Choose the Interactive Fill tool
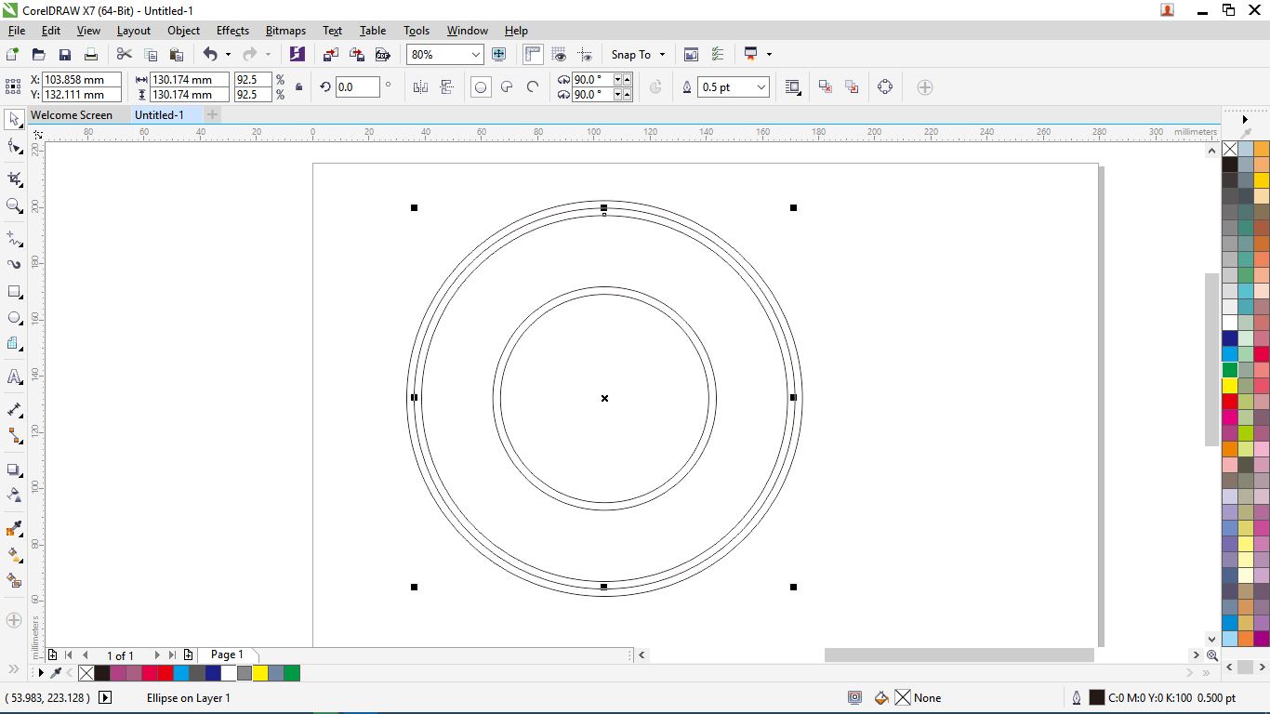The image size is (1270, 714). pos(14,555)
